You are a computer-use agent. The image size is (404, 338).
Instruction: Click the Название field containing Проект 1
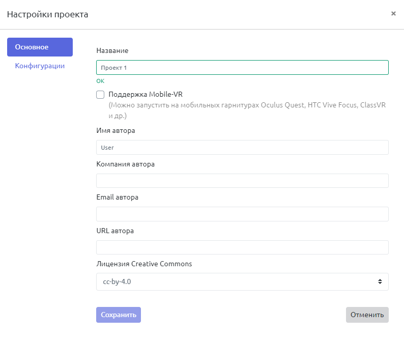point(242,68)
